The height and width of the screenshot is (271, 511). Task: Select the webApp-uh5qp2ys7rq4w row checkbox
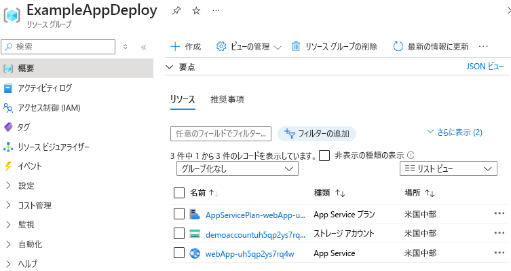(x=179, y=253)
